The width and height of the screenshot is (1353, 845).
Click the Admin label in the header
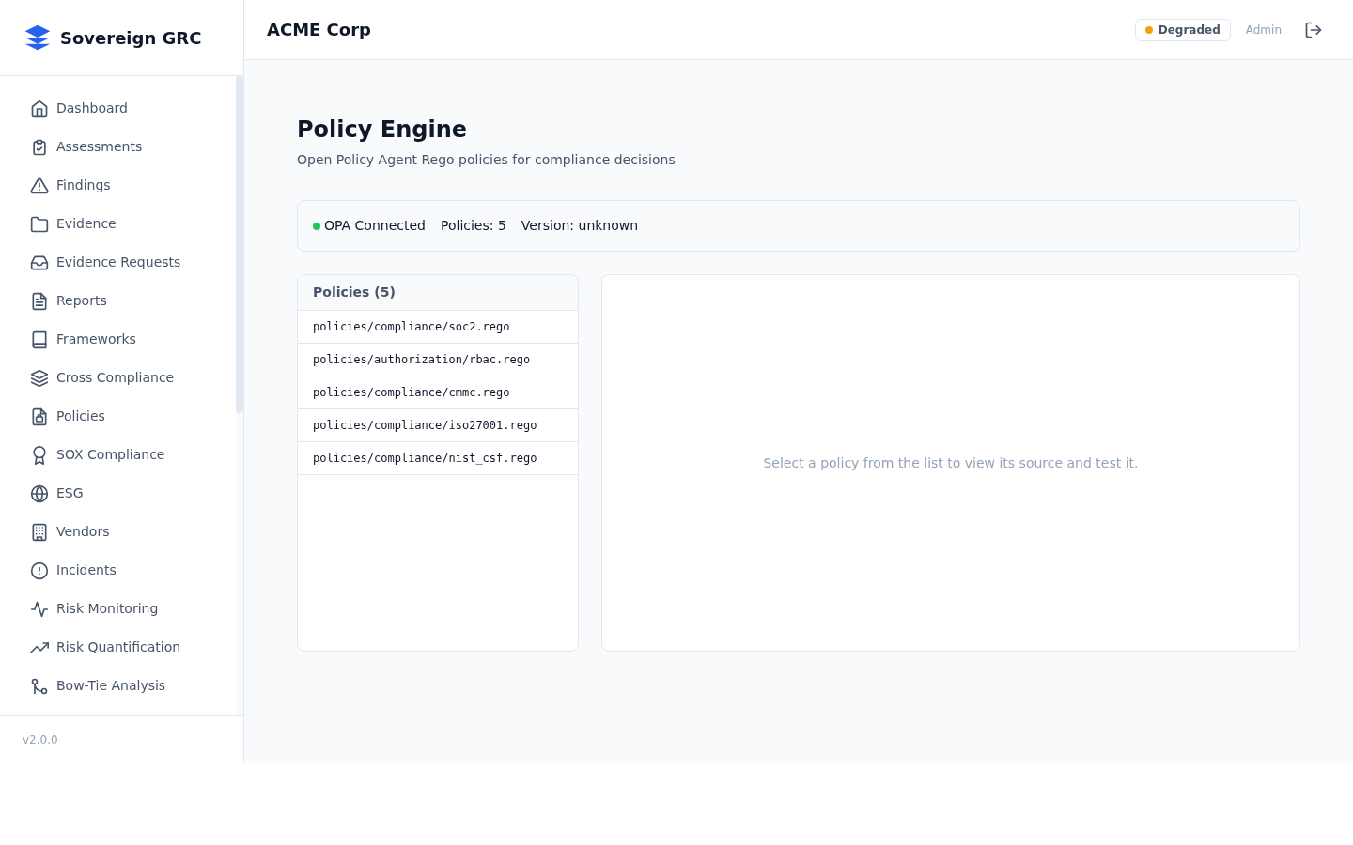tap(1263, 29)
